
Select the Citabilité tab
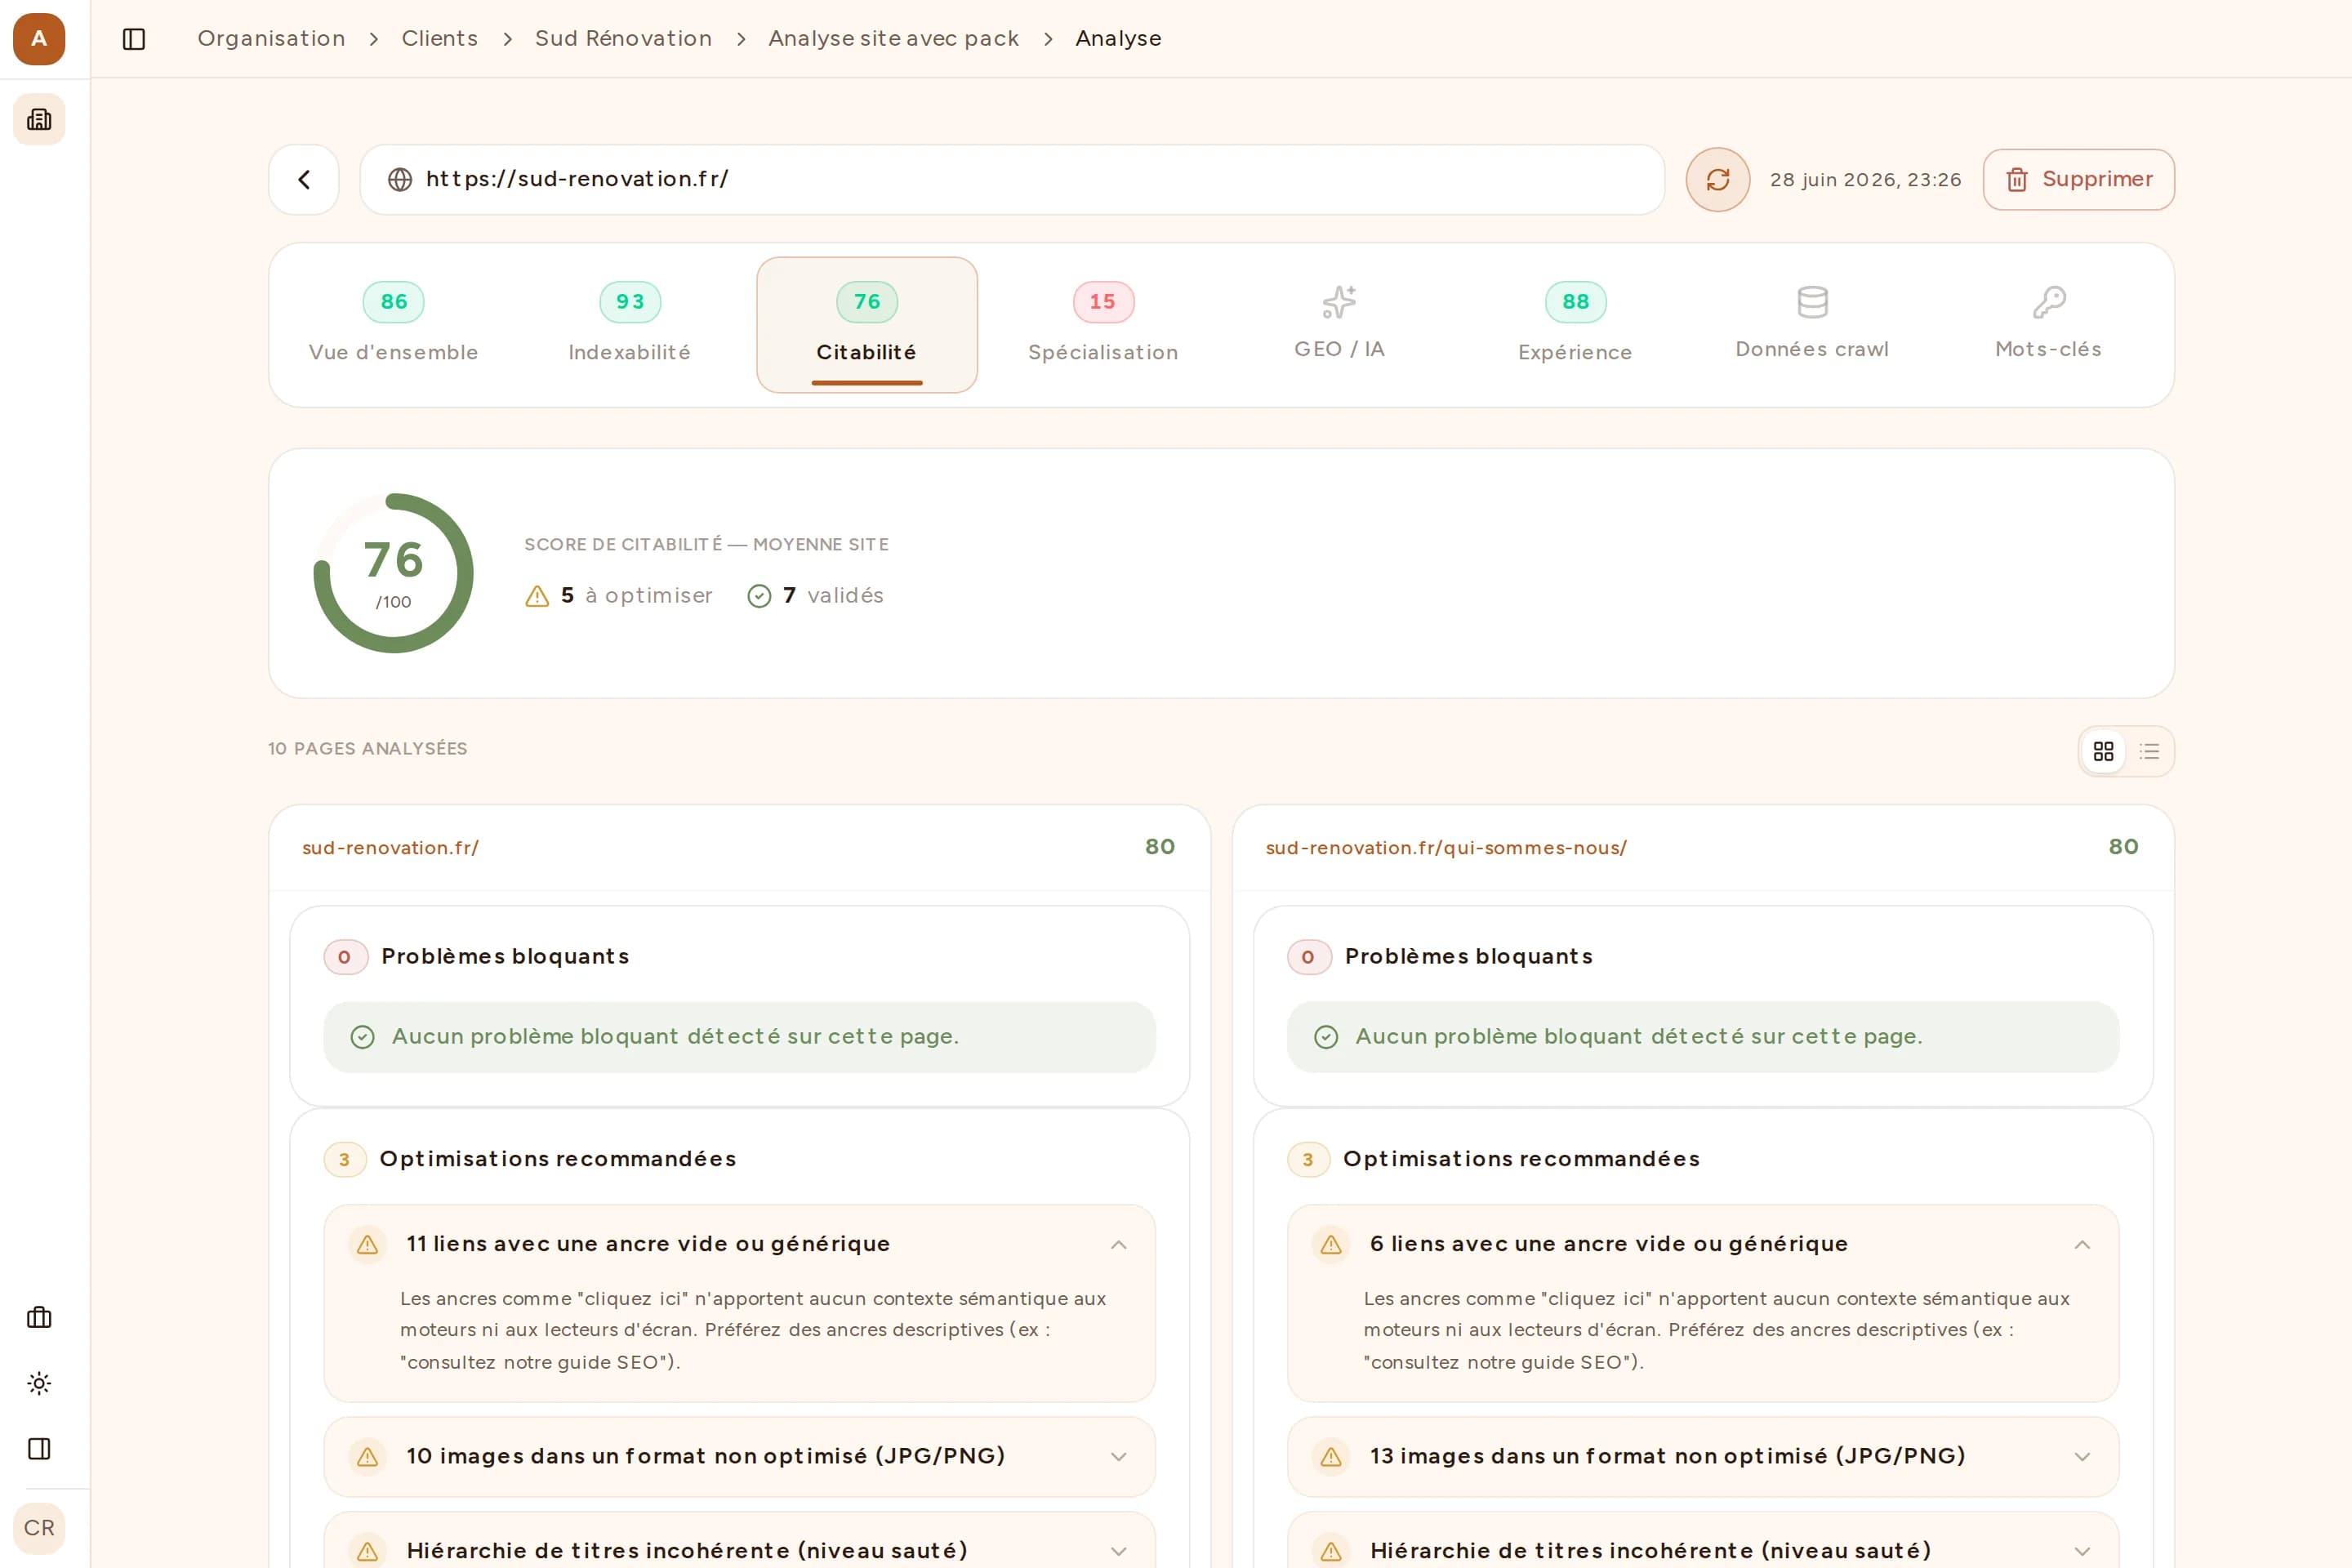(x=866, y=324)
